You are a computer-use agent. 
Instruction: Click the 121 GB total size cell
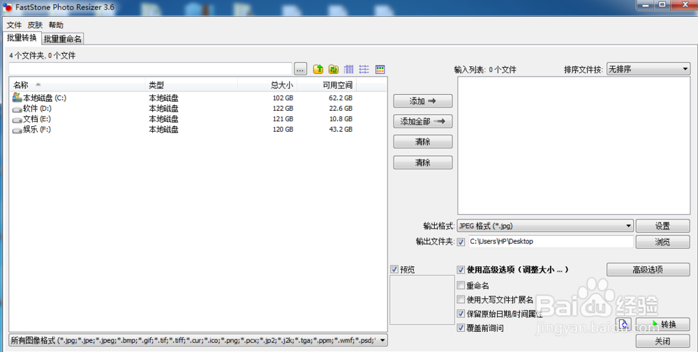point(283,119)
